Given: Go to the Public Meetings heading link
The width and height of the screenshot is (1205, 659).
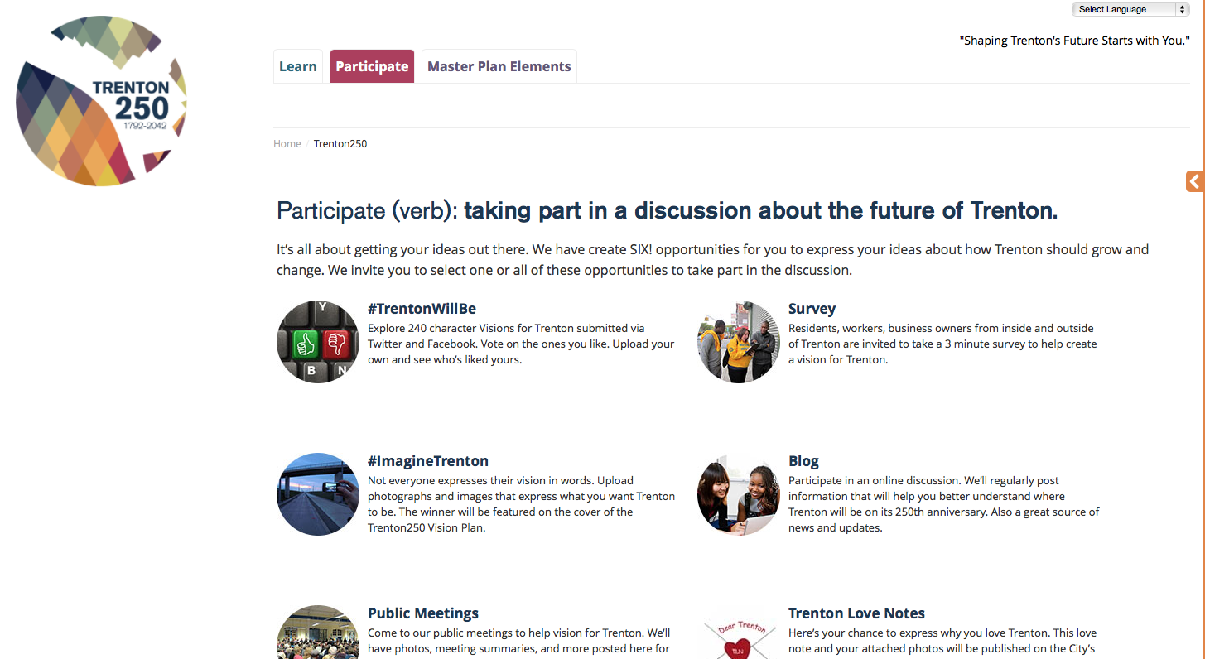Looking at the screenshot, I should [423, 613].
